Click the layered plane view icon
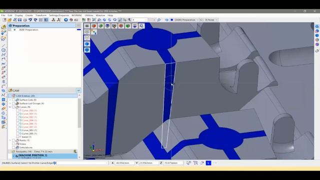The image size is (320, 180). 134,26
